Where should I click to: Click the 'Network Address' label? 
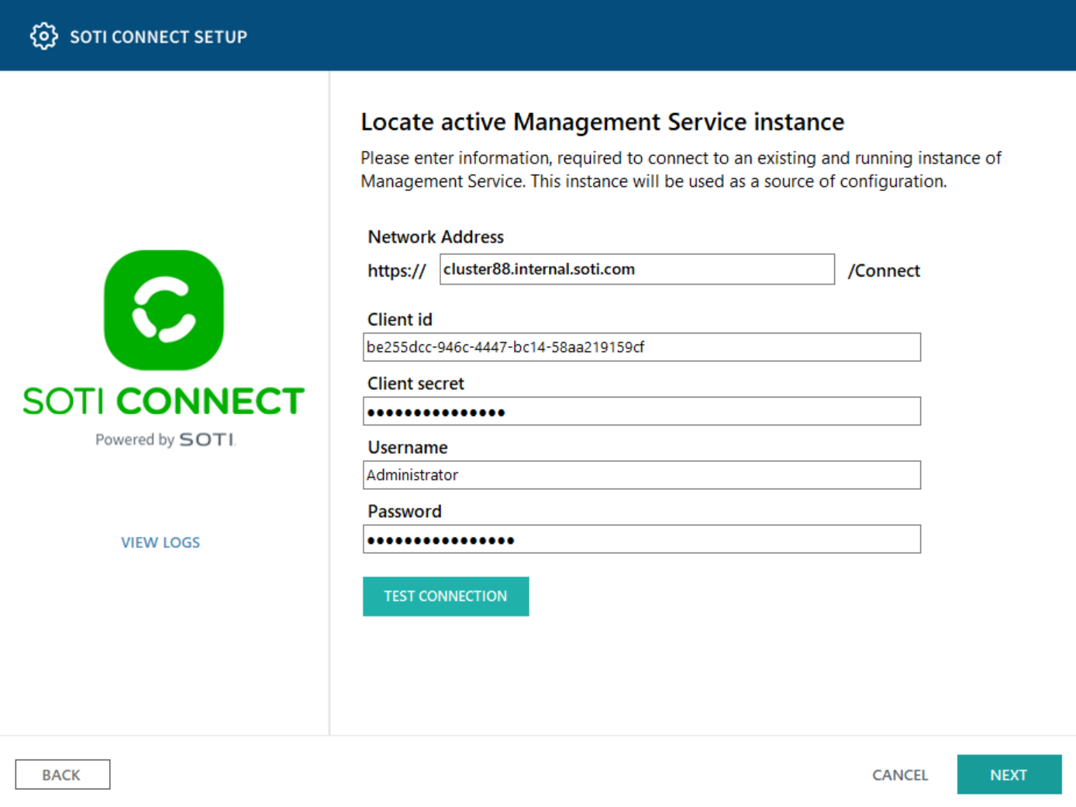pos(436,236)
